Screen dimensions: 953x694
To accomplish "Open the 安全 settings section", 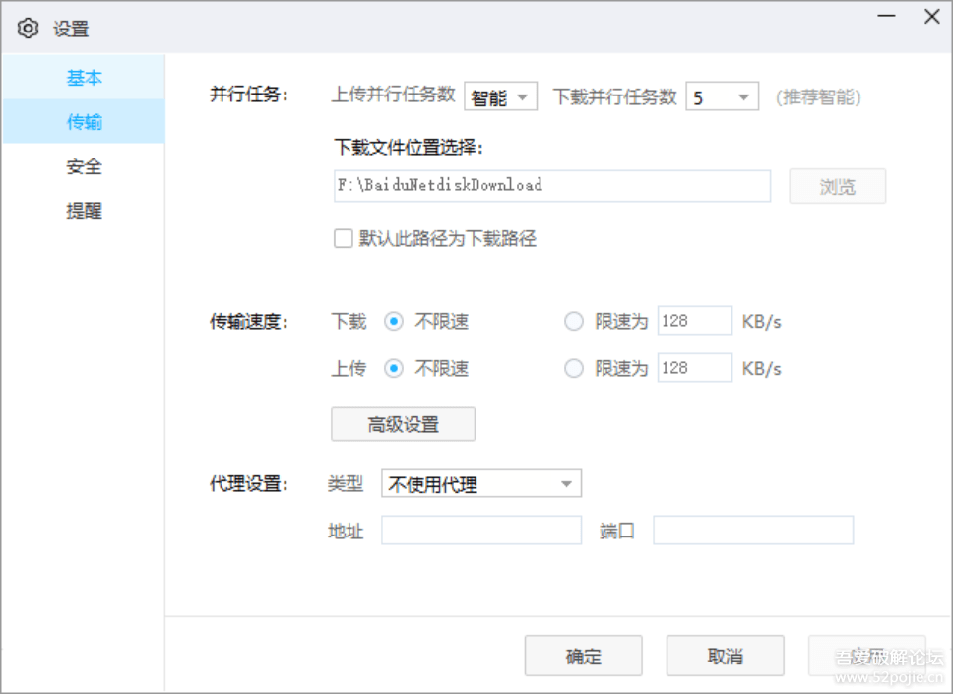I will click(x=84, y=166).
